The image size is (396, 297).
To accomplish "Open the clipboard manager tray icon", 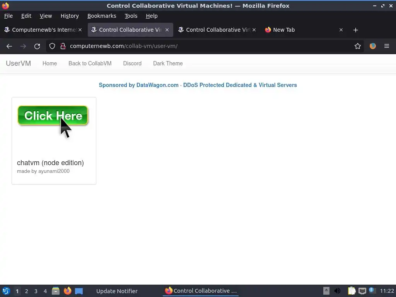I will coord(352,291).
